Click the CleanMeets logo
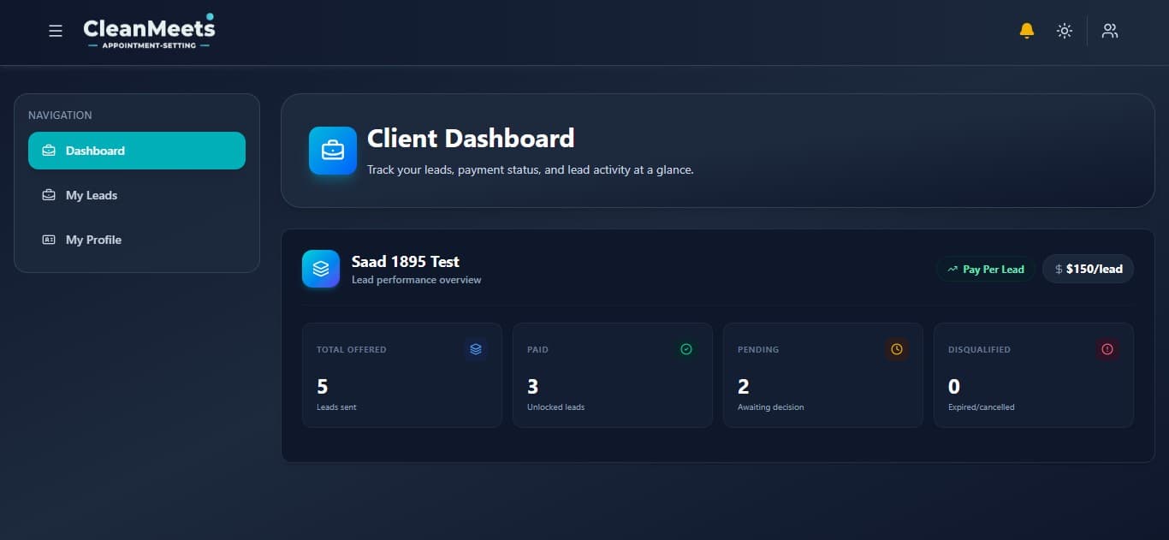Viewport: 1169px width, 540px height. click(x=149, y=32)
